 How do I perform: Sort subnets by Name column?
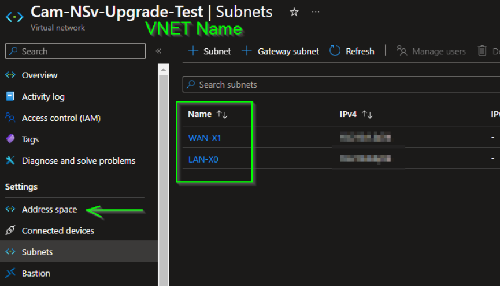222,115
